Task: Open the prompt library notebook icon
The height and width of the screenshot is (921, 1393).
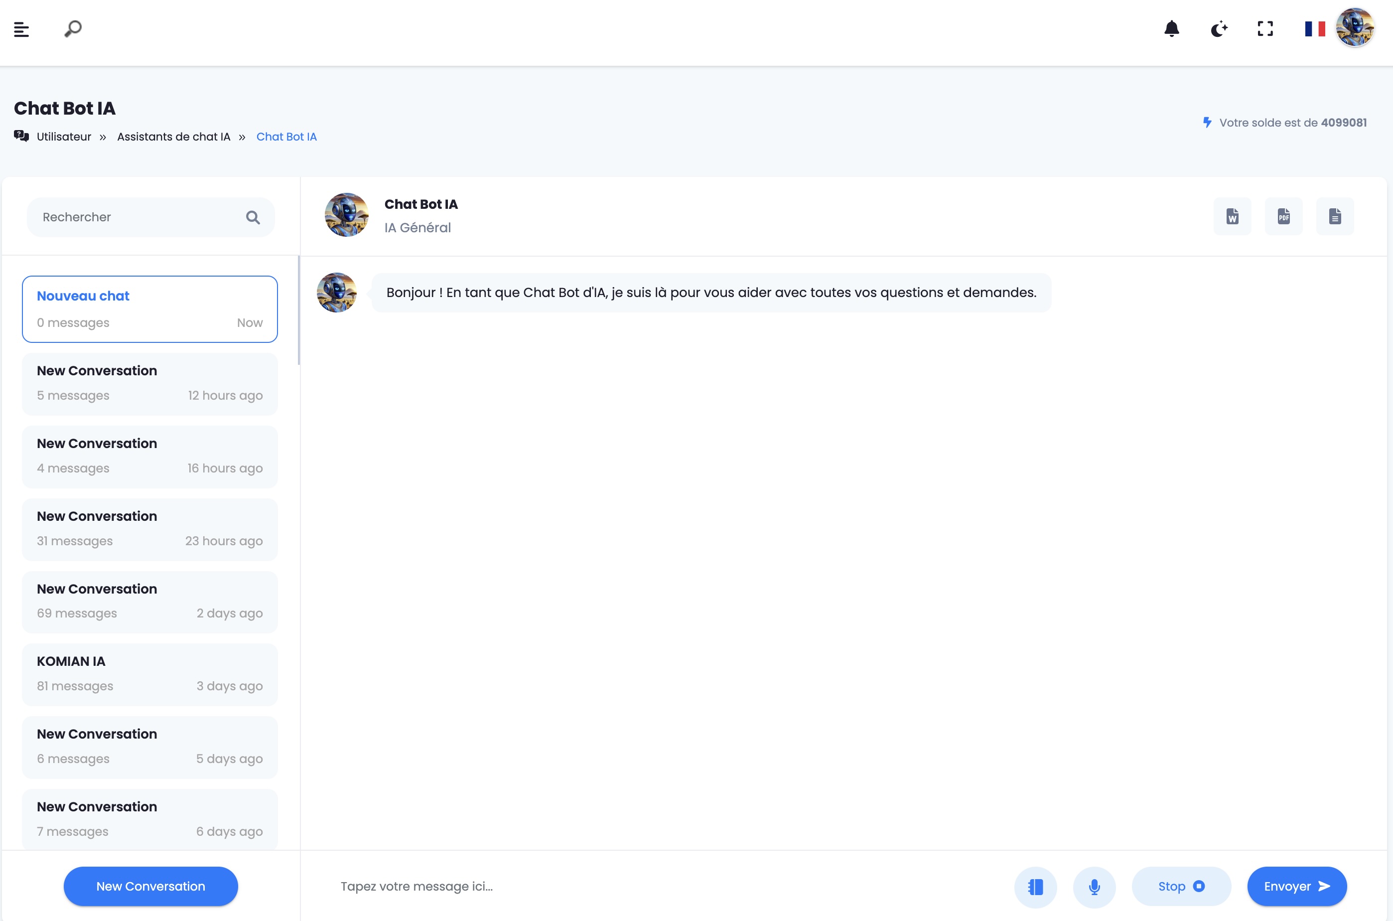Action: point(1035,887)
